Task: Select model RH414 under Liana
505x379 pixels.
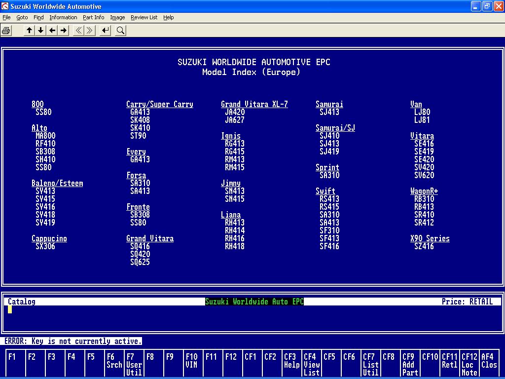Action: pos(235,230)
